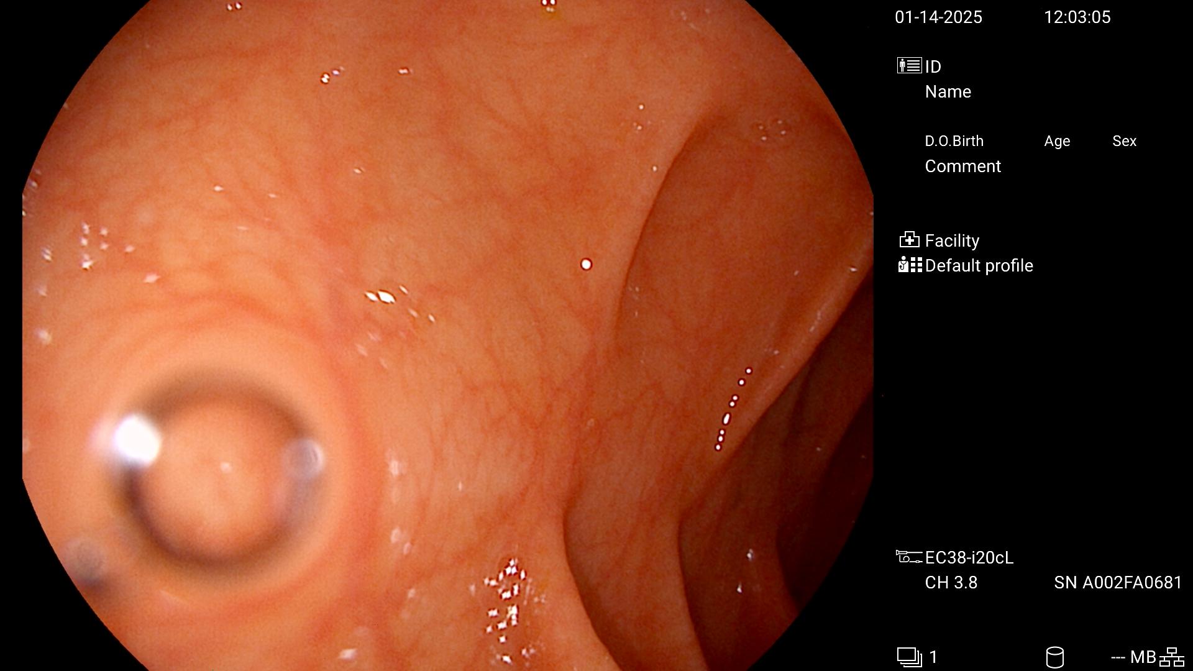Click the Default profile text
The width and height of the screenshot is (1193, 671).
tap(979, 266)
